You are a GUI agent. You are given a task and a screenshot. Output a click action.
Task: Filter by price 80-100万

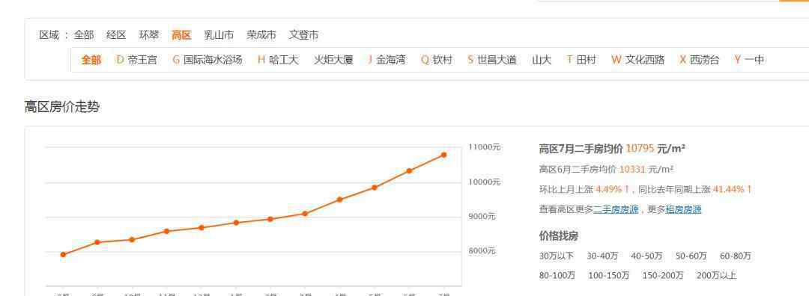557,275
